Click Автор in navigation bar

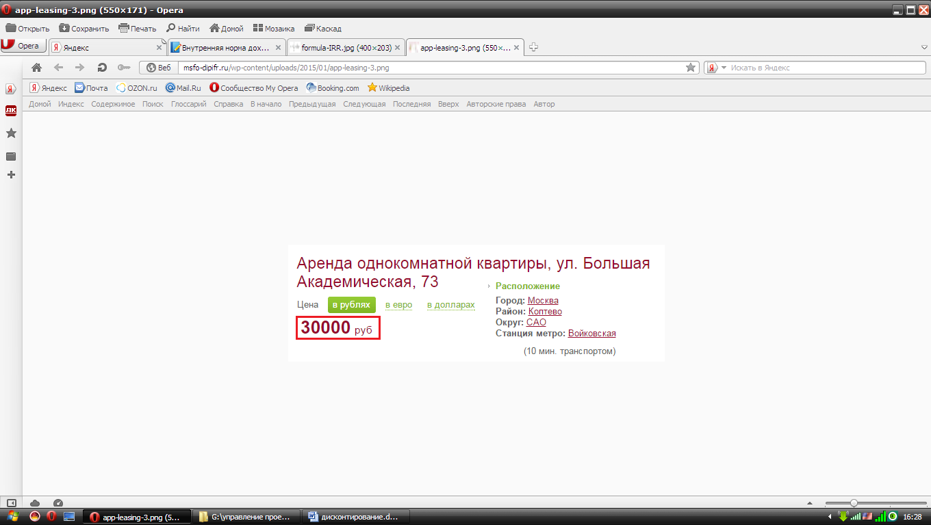pyautogui.click(x=544, y=104)
